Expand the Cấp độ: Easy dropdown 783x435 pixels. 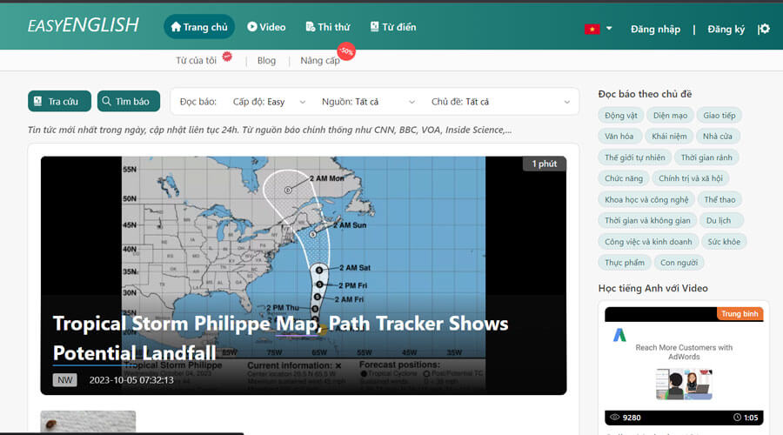pyautogui.click(x=269, y=102)
